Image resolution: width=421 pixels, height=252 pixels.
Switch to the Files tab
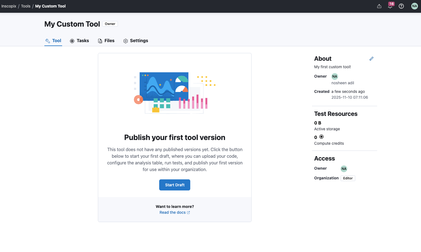[106, 41]
